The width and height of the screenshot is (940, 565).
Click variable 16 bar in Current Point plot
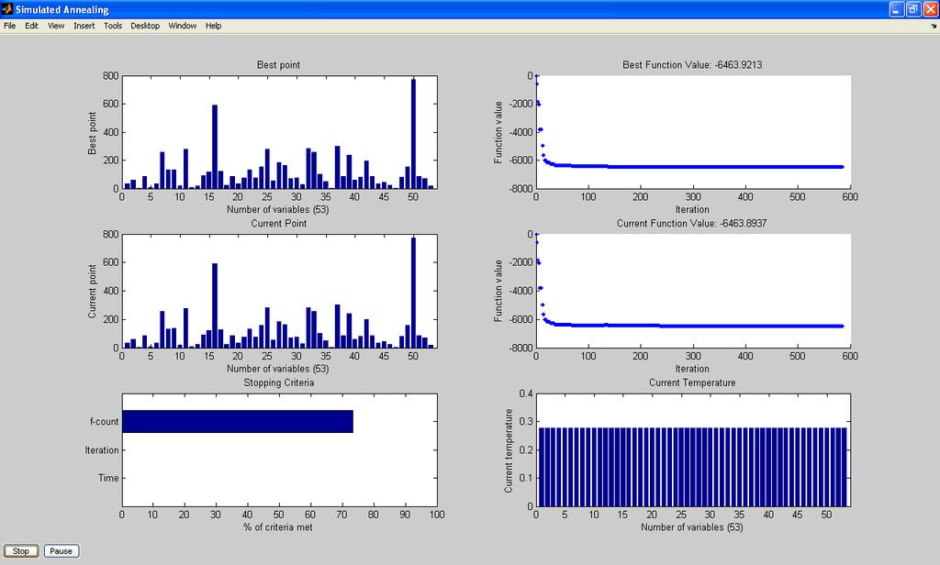pyautogui.click(x=215, y=305)
